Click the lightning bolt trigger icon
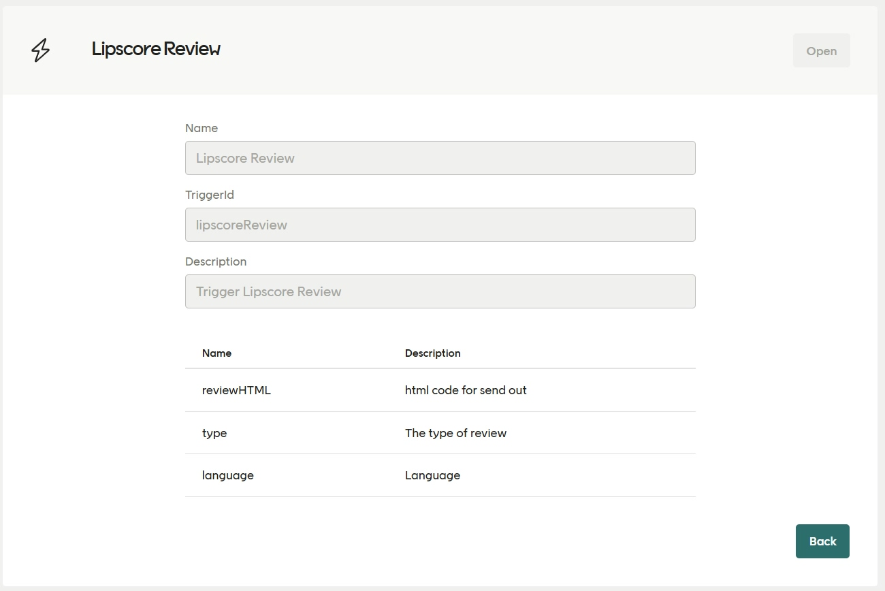The height and width of the screenshot is (591, 885). pyautogui.click(x=41, y=50)
